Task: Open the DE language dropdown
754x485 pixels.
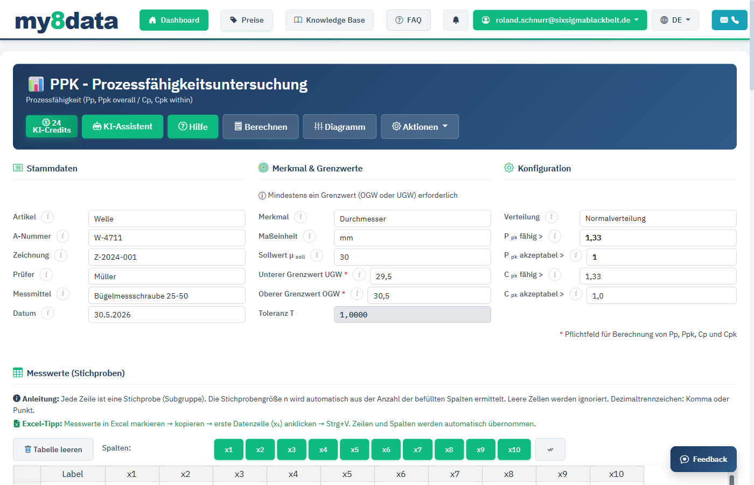Action: [675, 20]
